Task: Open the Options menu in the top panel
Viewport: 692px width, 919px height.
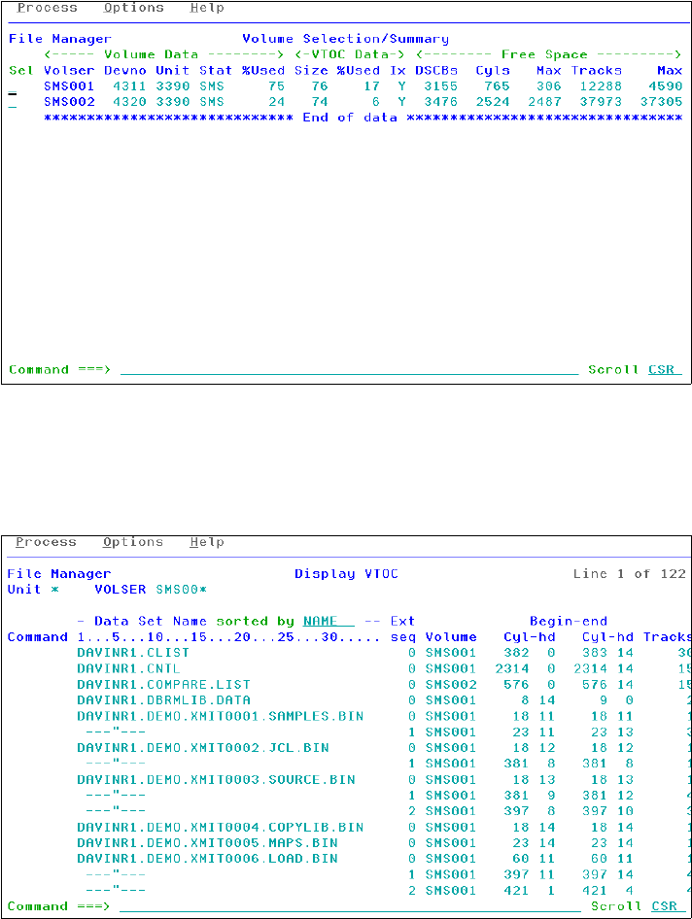Action: (134, 8)
